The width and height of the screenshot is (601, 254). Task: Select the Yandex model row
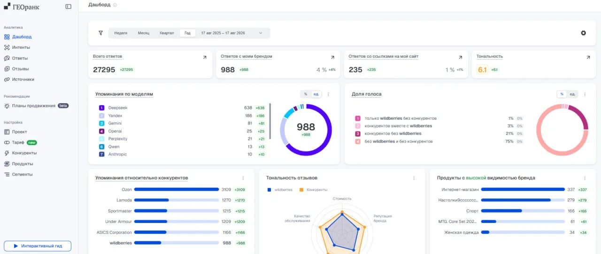(x=182, y=115)
